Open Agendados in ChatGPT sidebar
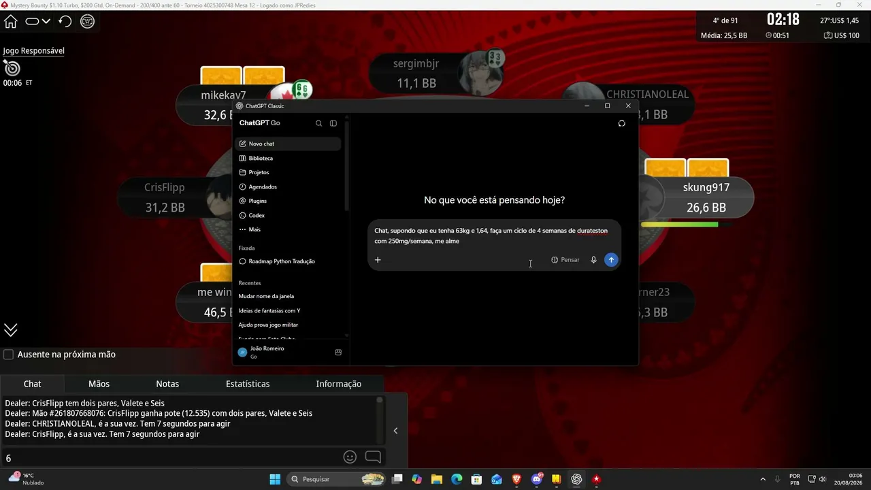871x490 pixels. (288, 186)
